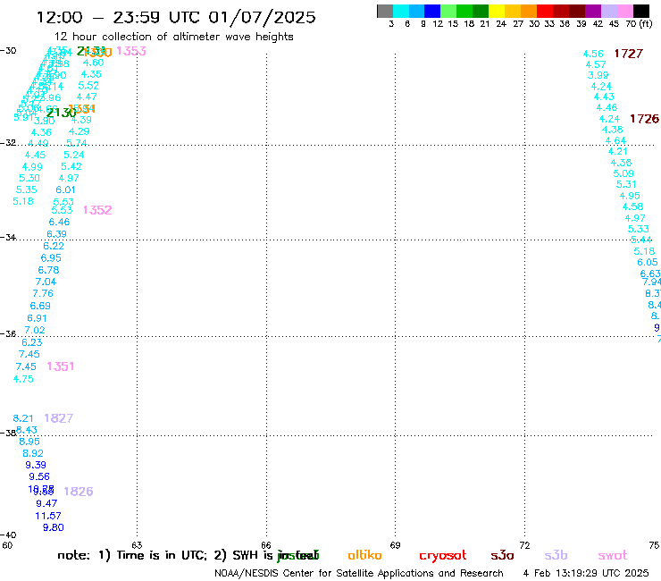Screen dimensions: 661x581
Task: Click the wave height value 9.80
Action: [x=54, y=527]
